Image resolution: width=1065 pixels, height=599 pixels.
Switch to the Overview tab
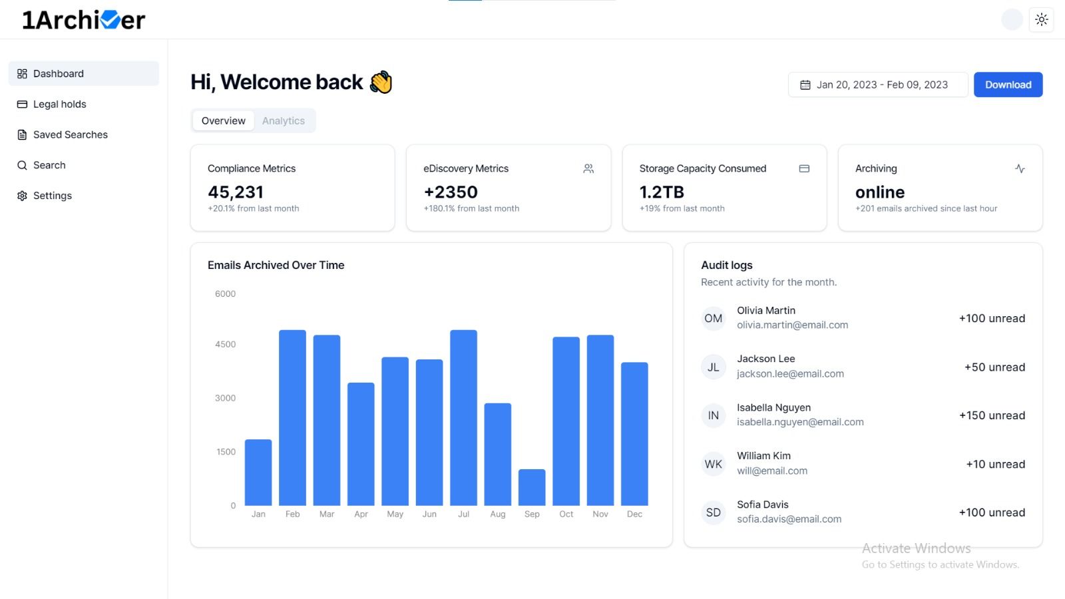(x=223, y=120)
